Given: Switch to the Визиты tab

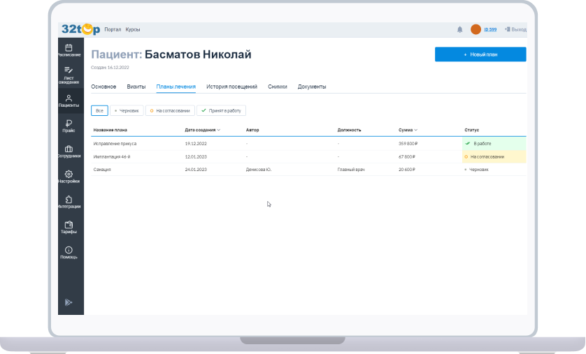Looking at the screenshot, I should (x=136, y=87).
